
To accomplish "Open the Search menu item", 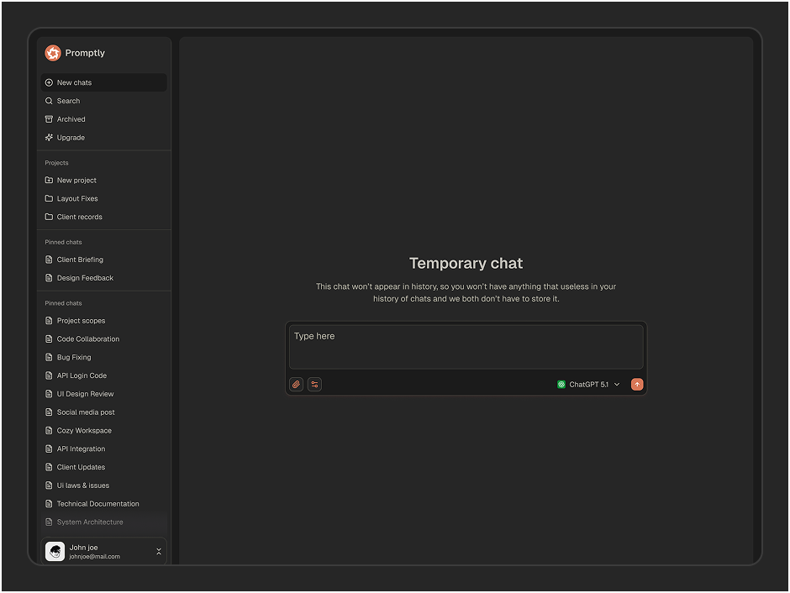I will pos(103,101).
